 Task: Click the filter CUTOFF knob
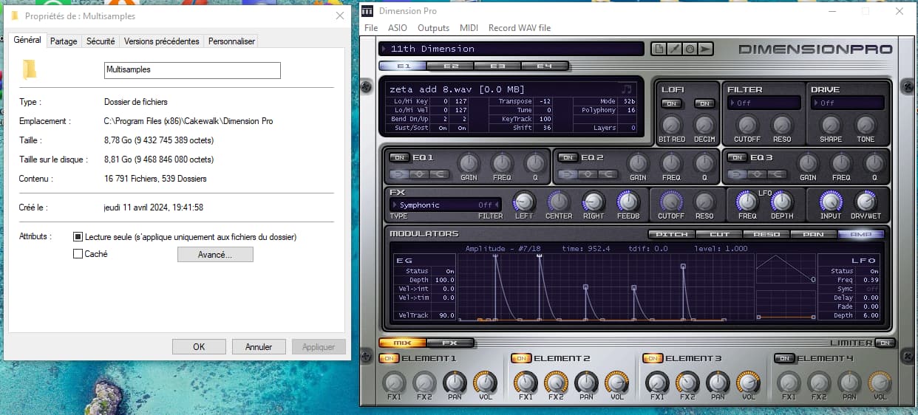click(x=747, y=124)
